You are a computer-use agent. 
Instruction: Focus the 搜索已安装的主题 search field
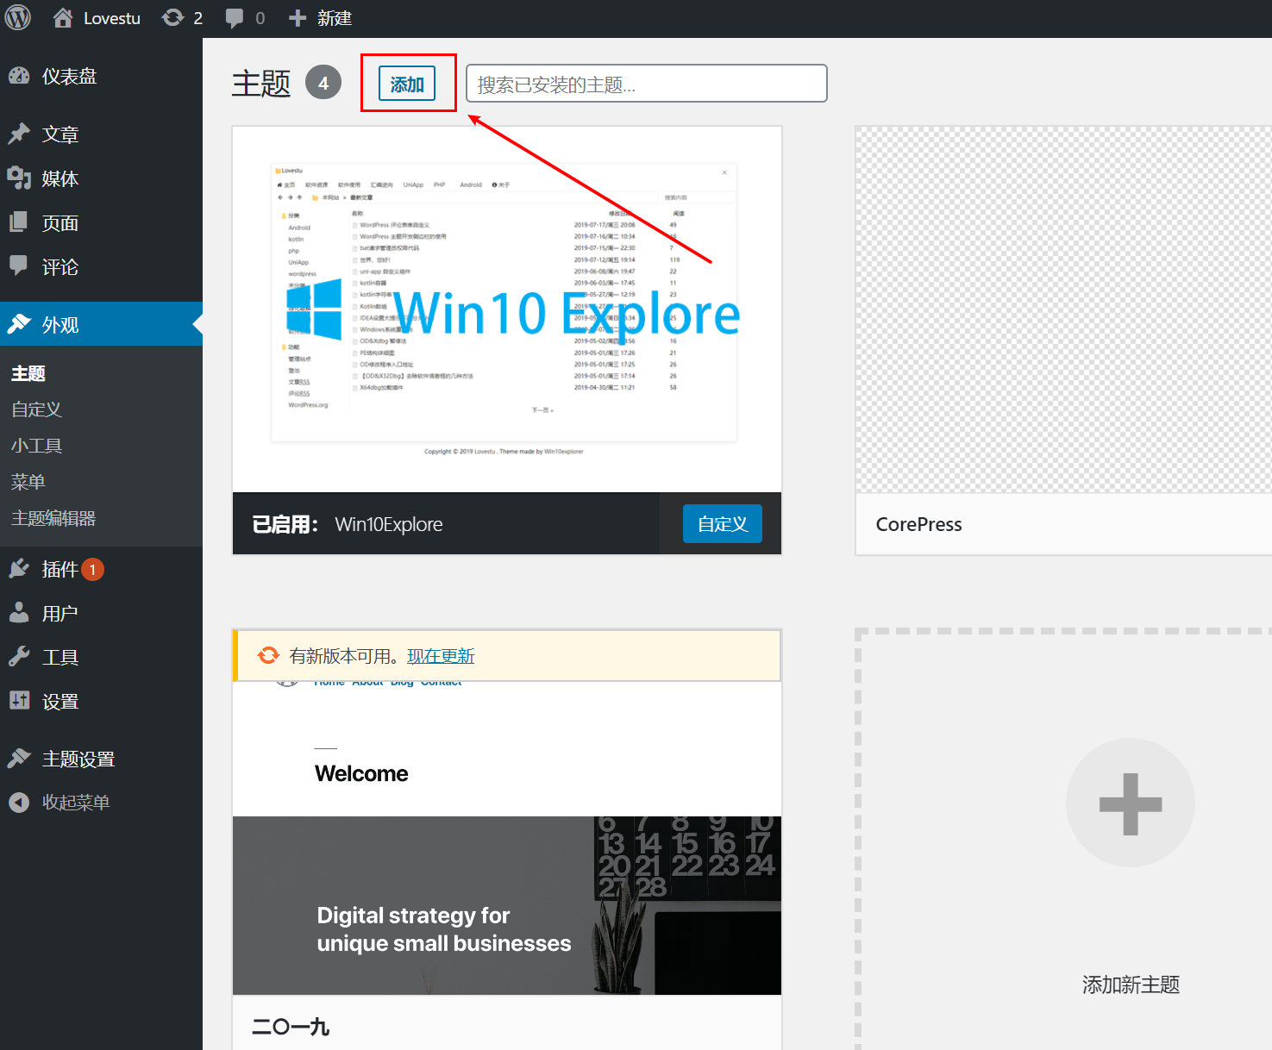click(x=647, y=84)
